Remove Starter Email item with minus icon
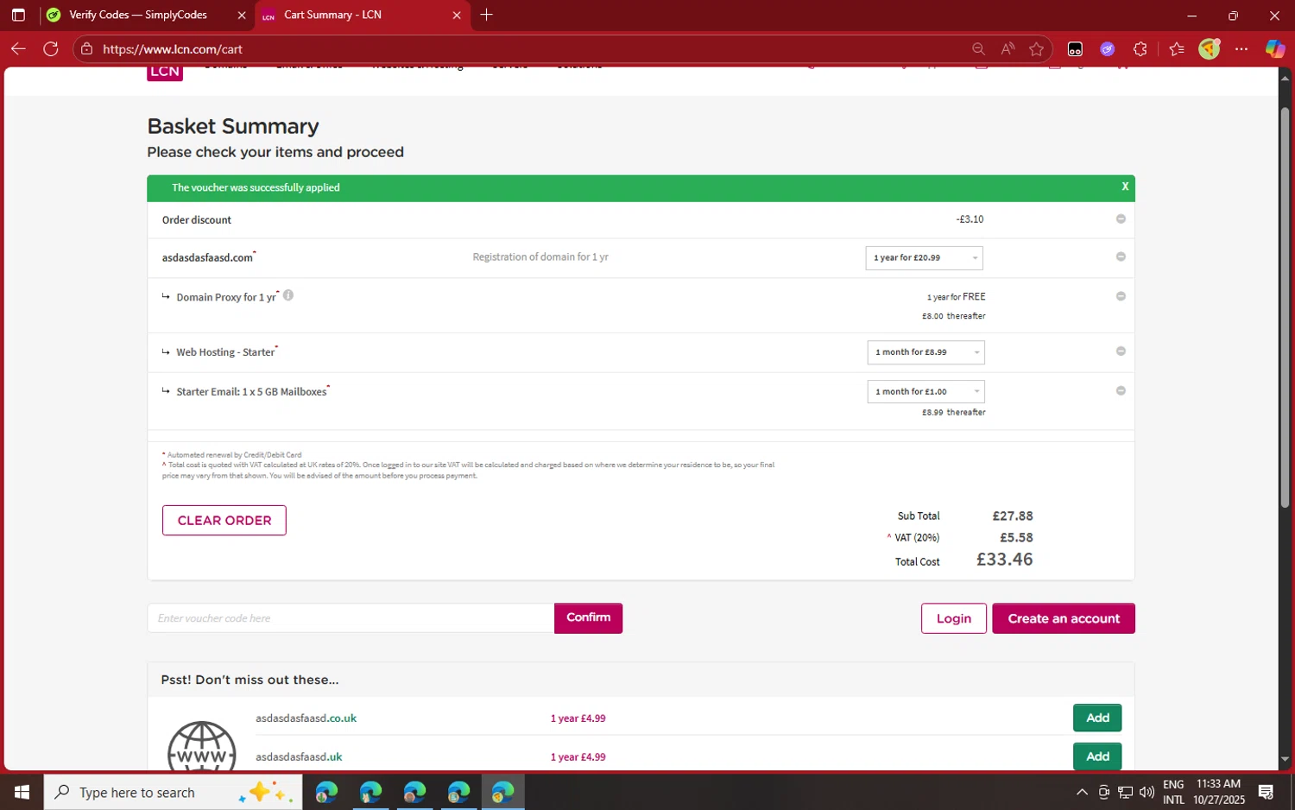Viewport: 1295px width, 810px height. (x=1121, y=391)
